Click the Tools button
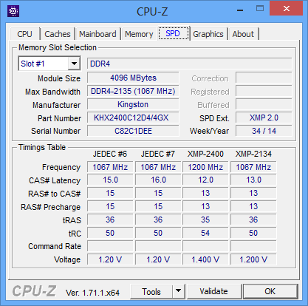 [x=151, y=291]
